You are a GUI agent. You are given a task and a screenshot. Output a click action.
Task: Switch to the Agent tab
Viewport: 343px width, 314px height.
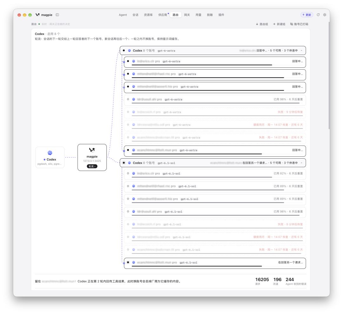click(123, 15)
